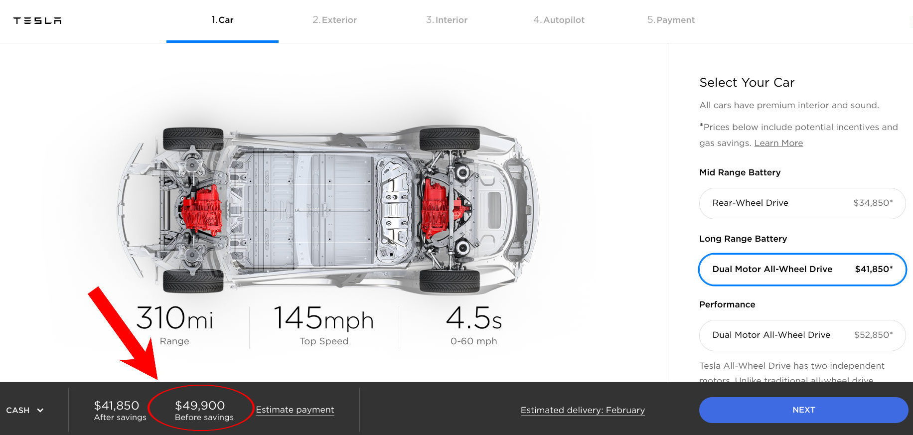This screenshot has height=435, width=913.
Task: Switch to the 2. Exterior tab
Action: tap(334, 20)
